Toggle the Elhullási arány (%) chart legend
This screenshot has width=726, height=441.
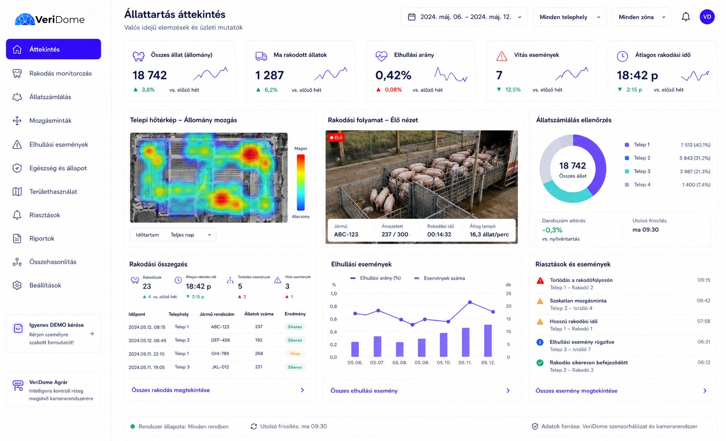tap(375, 278)
